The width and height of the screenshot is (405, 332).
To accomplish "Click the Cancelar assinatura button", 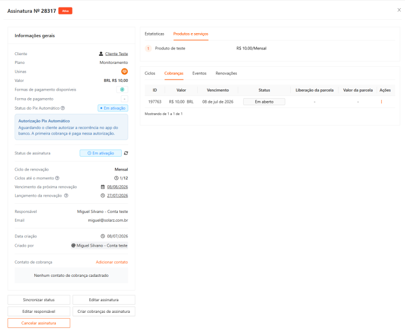I will point(39,323).
